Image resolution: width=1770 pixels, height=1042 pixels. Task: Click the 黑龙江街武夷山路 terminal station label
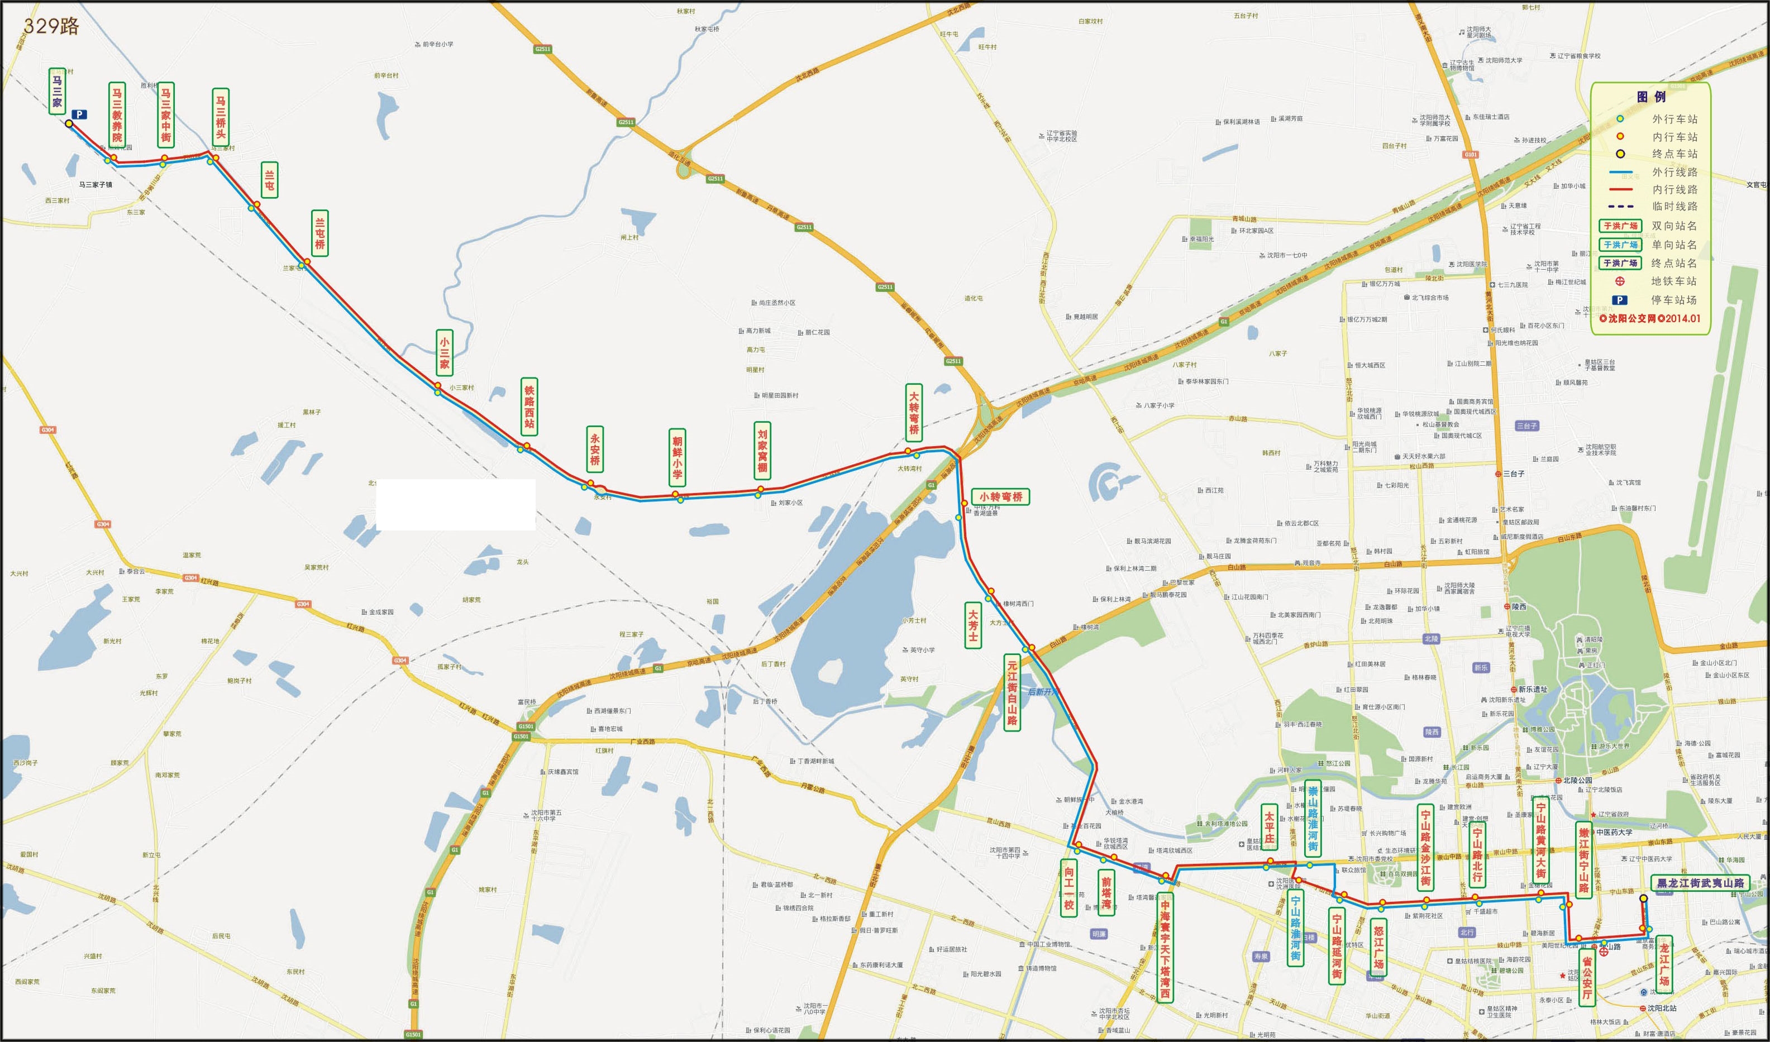[x=1701, y=883]
